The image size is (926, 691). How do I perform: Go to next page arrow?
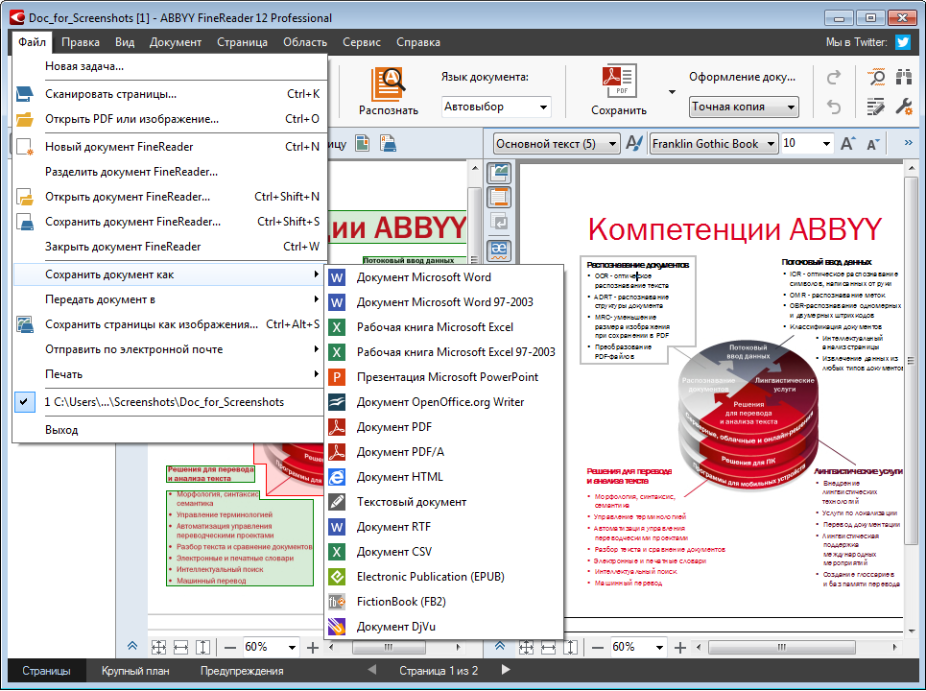506,670
